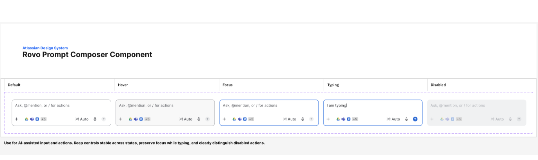Click the send arrow in the Focus composer
The height and width of the screenshot is (160, 538).
[311, 119]
